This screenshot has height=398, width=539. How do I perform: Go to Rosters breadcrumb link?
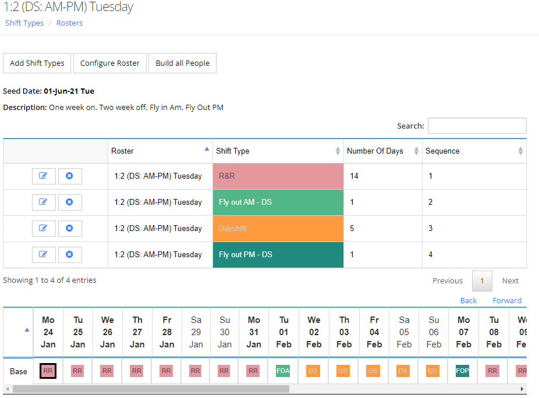click(69, 23)
